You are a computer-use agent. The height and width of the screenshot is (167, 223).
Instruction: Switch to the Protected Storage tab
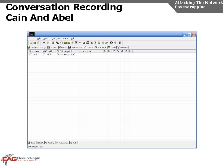[37, 47]
